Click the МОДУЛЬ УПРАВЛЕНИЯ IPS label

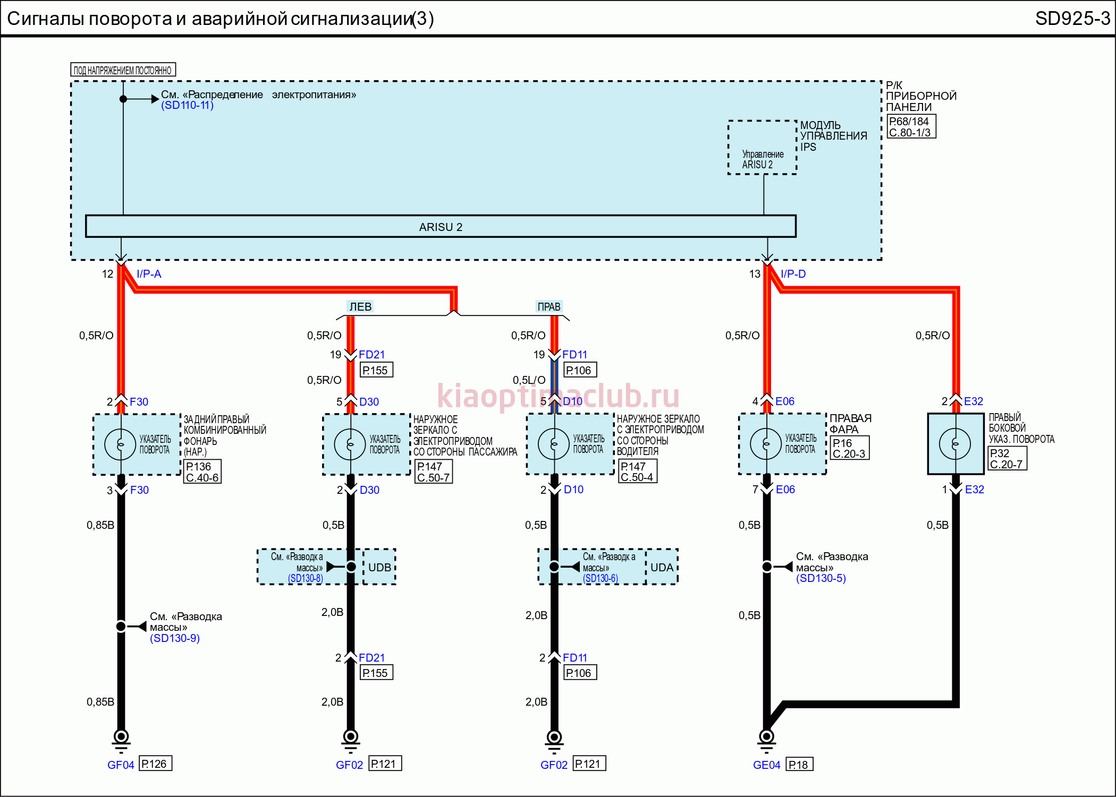833,136
